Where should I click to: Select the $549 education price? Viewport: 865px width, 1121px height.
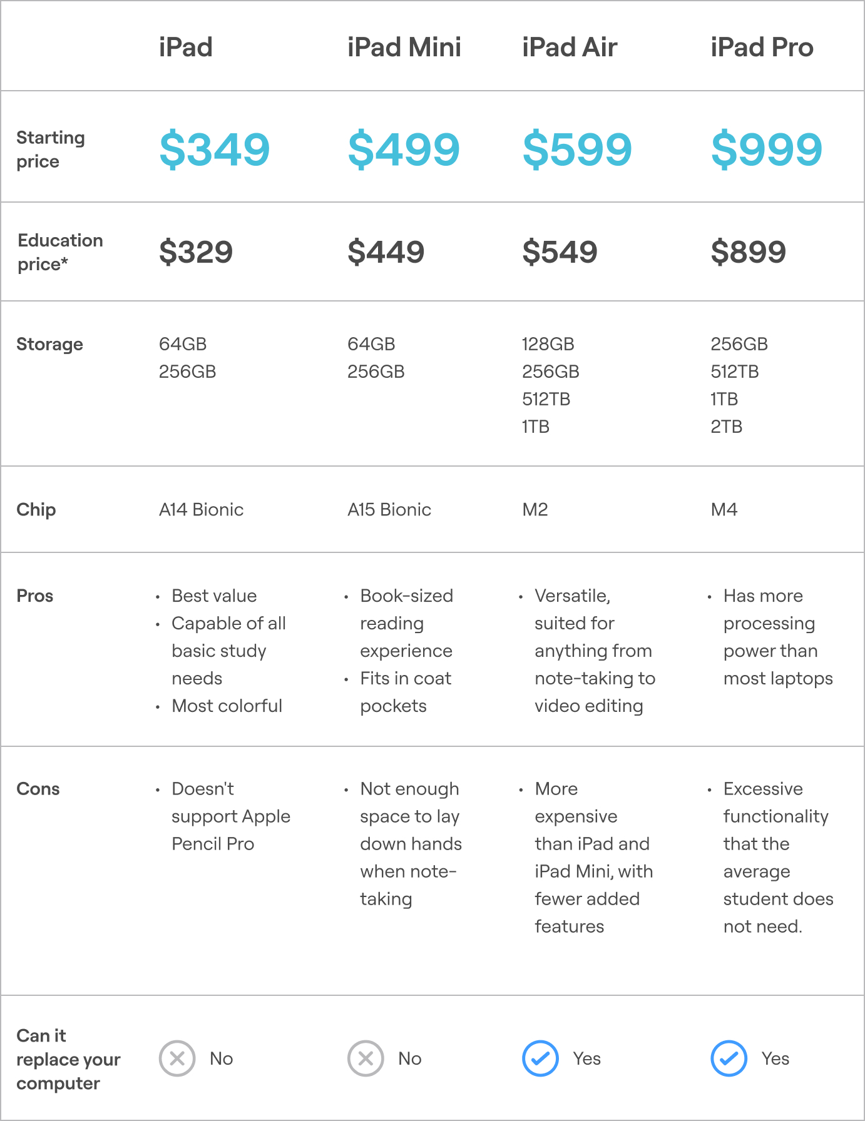pyautogui.click(x=560, y=252)
